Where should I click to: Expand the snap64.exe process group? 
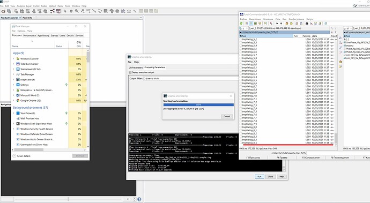pyautogui.click(x=13, y=80)
